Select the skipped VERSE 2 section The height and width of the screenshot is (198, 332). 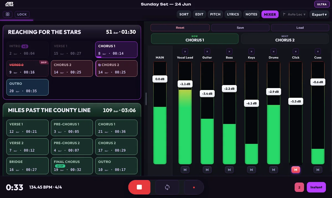(x=27, y=68)
